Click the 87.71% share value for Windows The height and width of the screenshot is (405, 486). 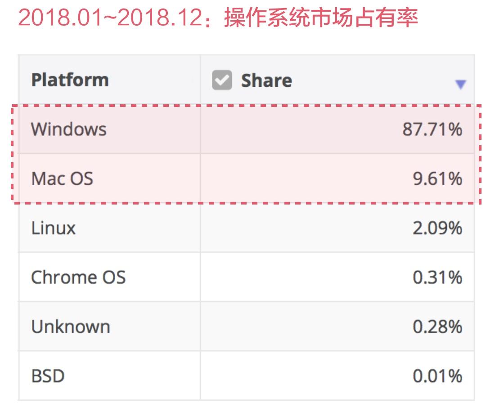tap(433, 129)
